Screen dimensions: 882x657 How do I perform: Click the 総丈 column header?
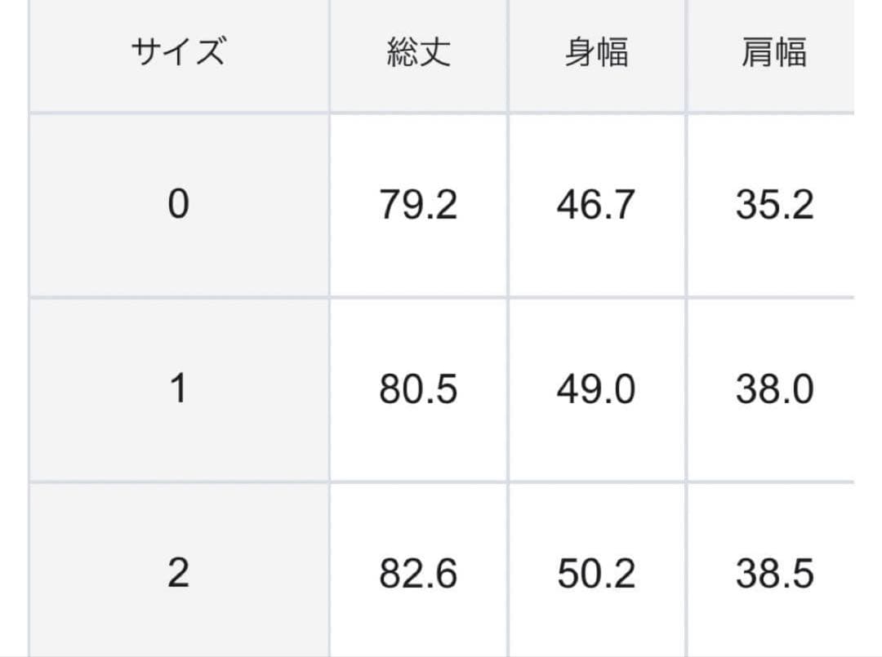point(418,53)
